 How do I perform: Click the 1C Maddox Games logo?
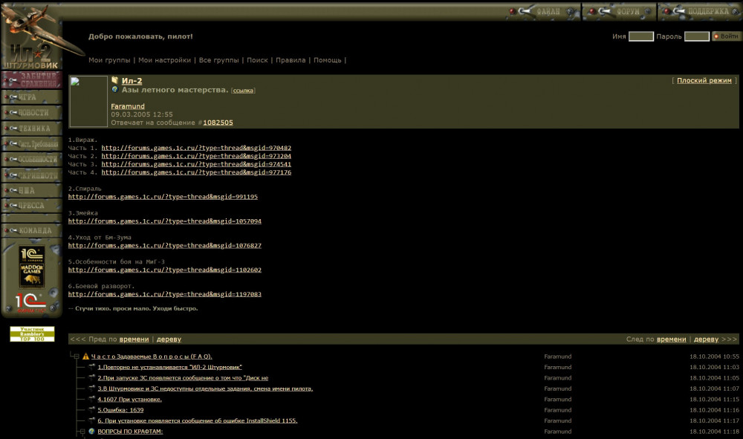[32, 267]
